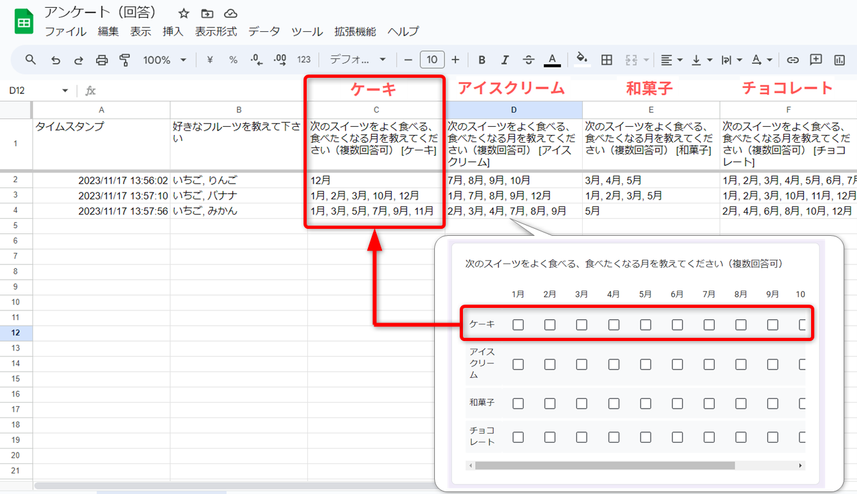Check 和菓子 row 5月 checkbox
The height and width of the screenshot is (494, 857).
pos(645,403)
